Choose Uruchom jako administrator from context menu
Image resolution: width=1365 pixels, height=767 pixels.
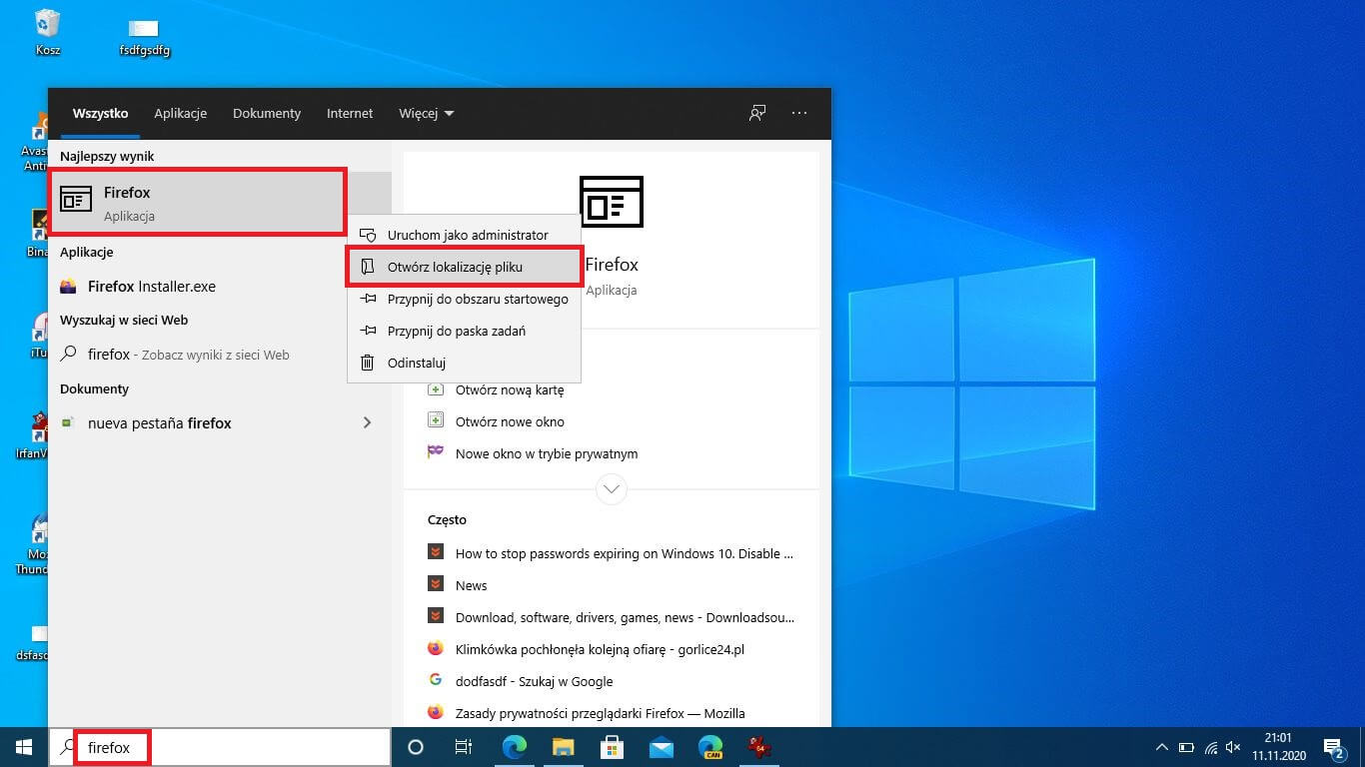point(464,235)
